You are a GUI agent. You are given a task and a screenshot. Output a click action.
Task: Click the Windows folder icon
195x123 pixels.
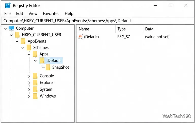[x=35, y=96]
